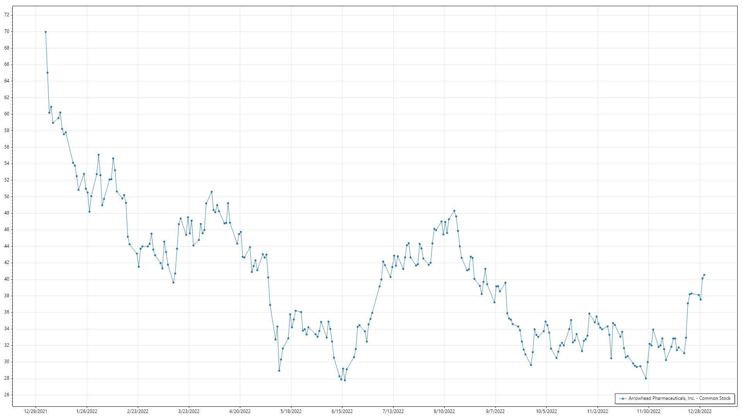743x418 pixels.
Task: Select the 12/29/2021 x-axis date label
Action: (x=36, y=411)
